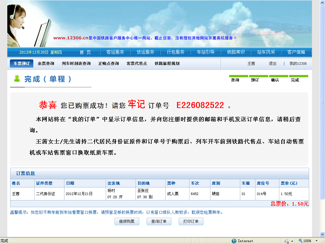This screenshot has height=244, width=325.
Task: Click the 退出 logout link
Action: pos(273,64)
